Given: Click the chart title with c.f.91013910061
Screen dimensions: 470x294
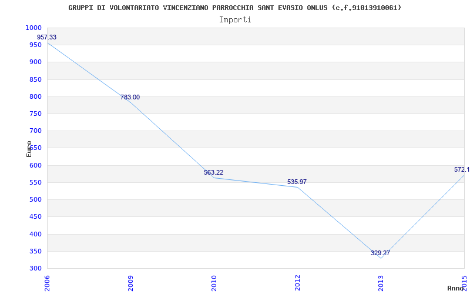Looking at the screenshot, I should (234, 8).
